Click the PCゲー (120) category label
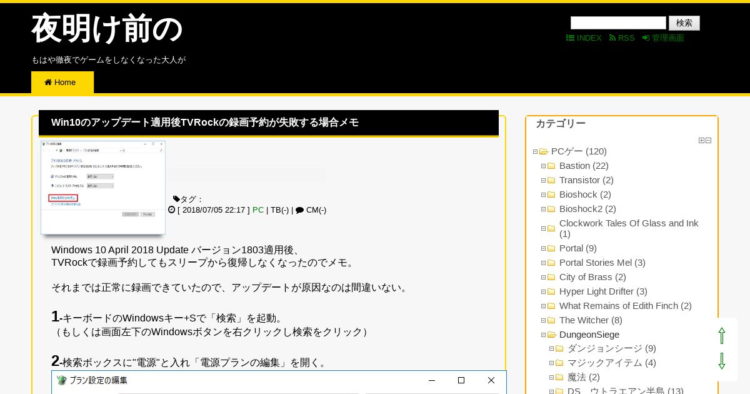The image size is (750, 394). click(x=579, y=151)
